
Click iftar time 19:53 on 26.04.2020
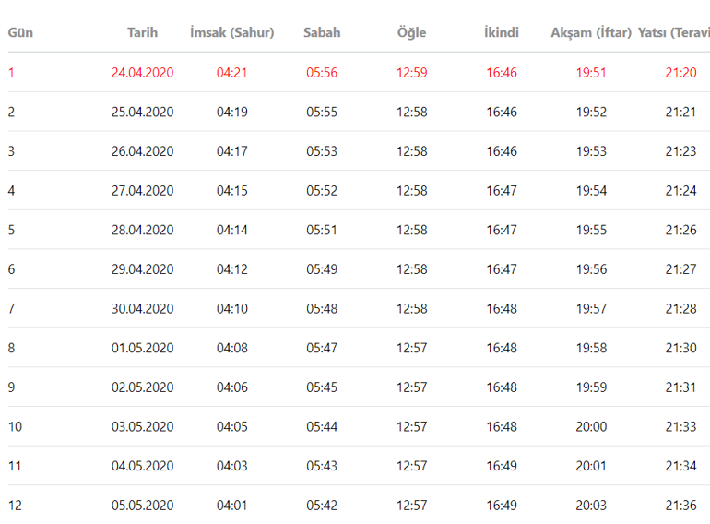tap(591, 151)
